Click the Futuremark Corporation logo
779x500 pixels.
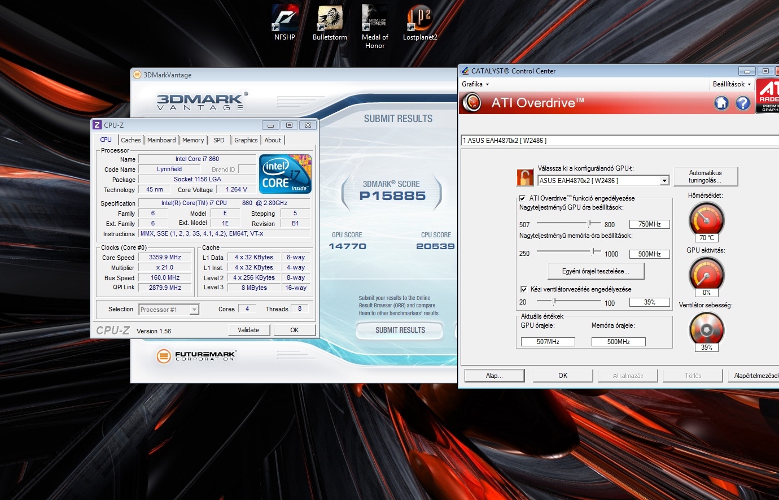(x=196, y=356)
